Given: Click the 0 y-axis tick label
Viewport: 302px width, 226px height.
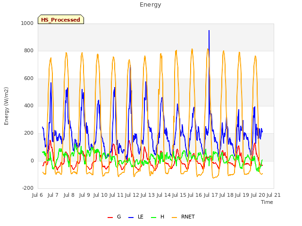Looking at the screenshot, I should (32, 161).
